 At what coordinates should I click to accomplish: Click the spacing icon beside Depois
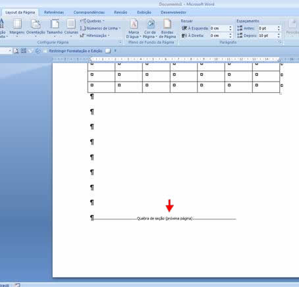point(240,36)
